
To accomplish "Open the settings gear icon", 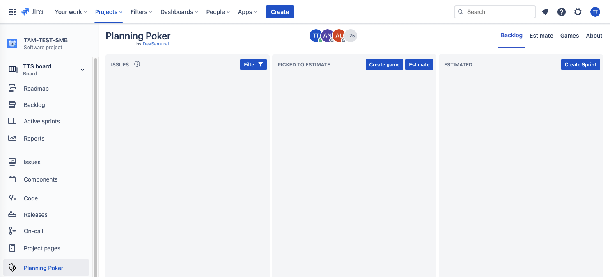I will point(578,12).
